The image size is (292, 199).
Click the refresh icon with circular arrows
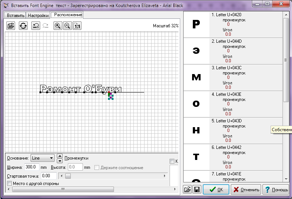(x=23, y=25)
